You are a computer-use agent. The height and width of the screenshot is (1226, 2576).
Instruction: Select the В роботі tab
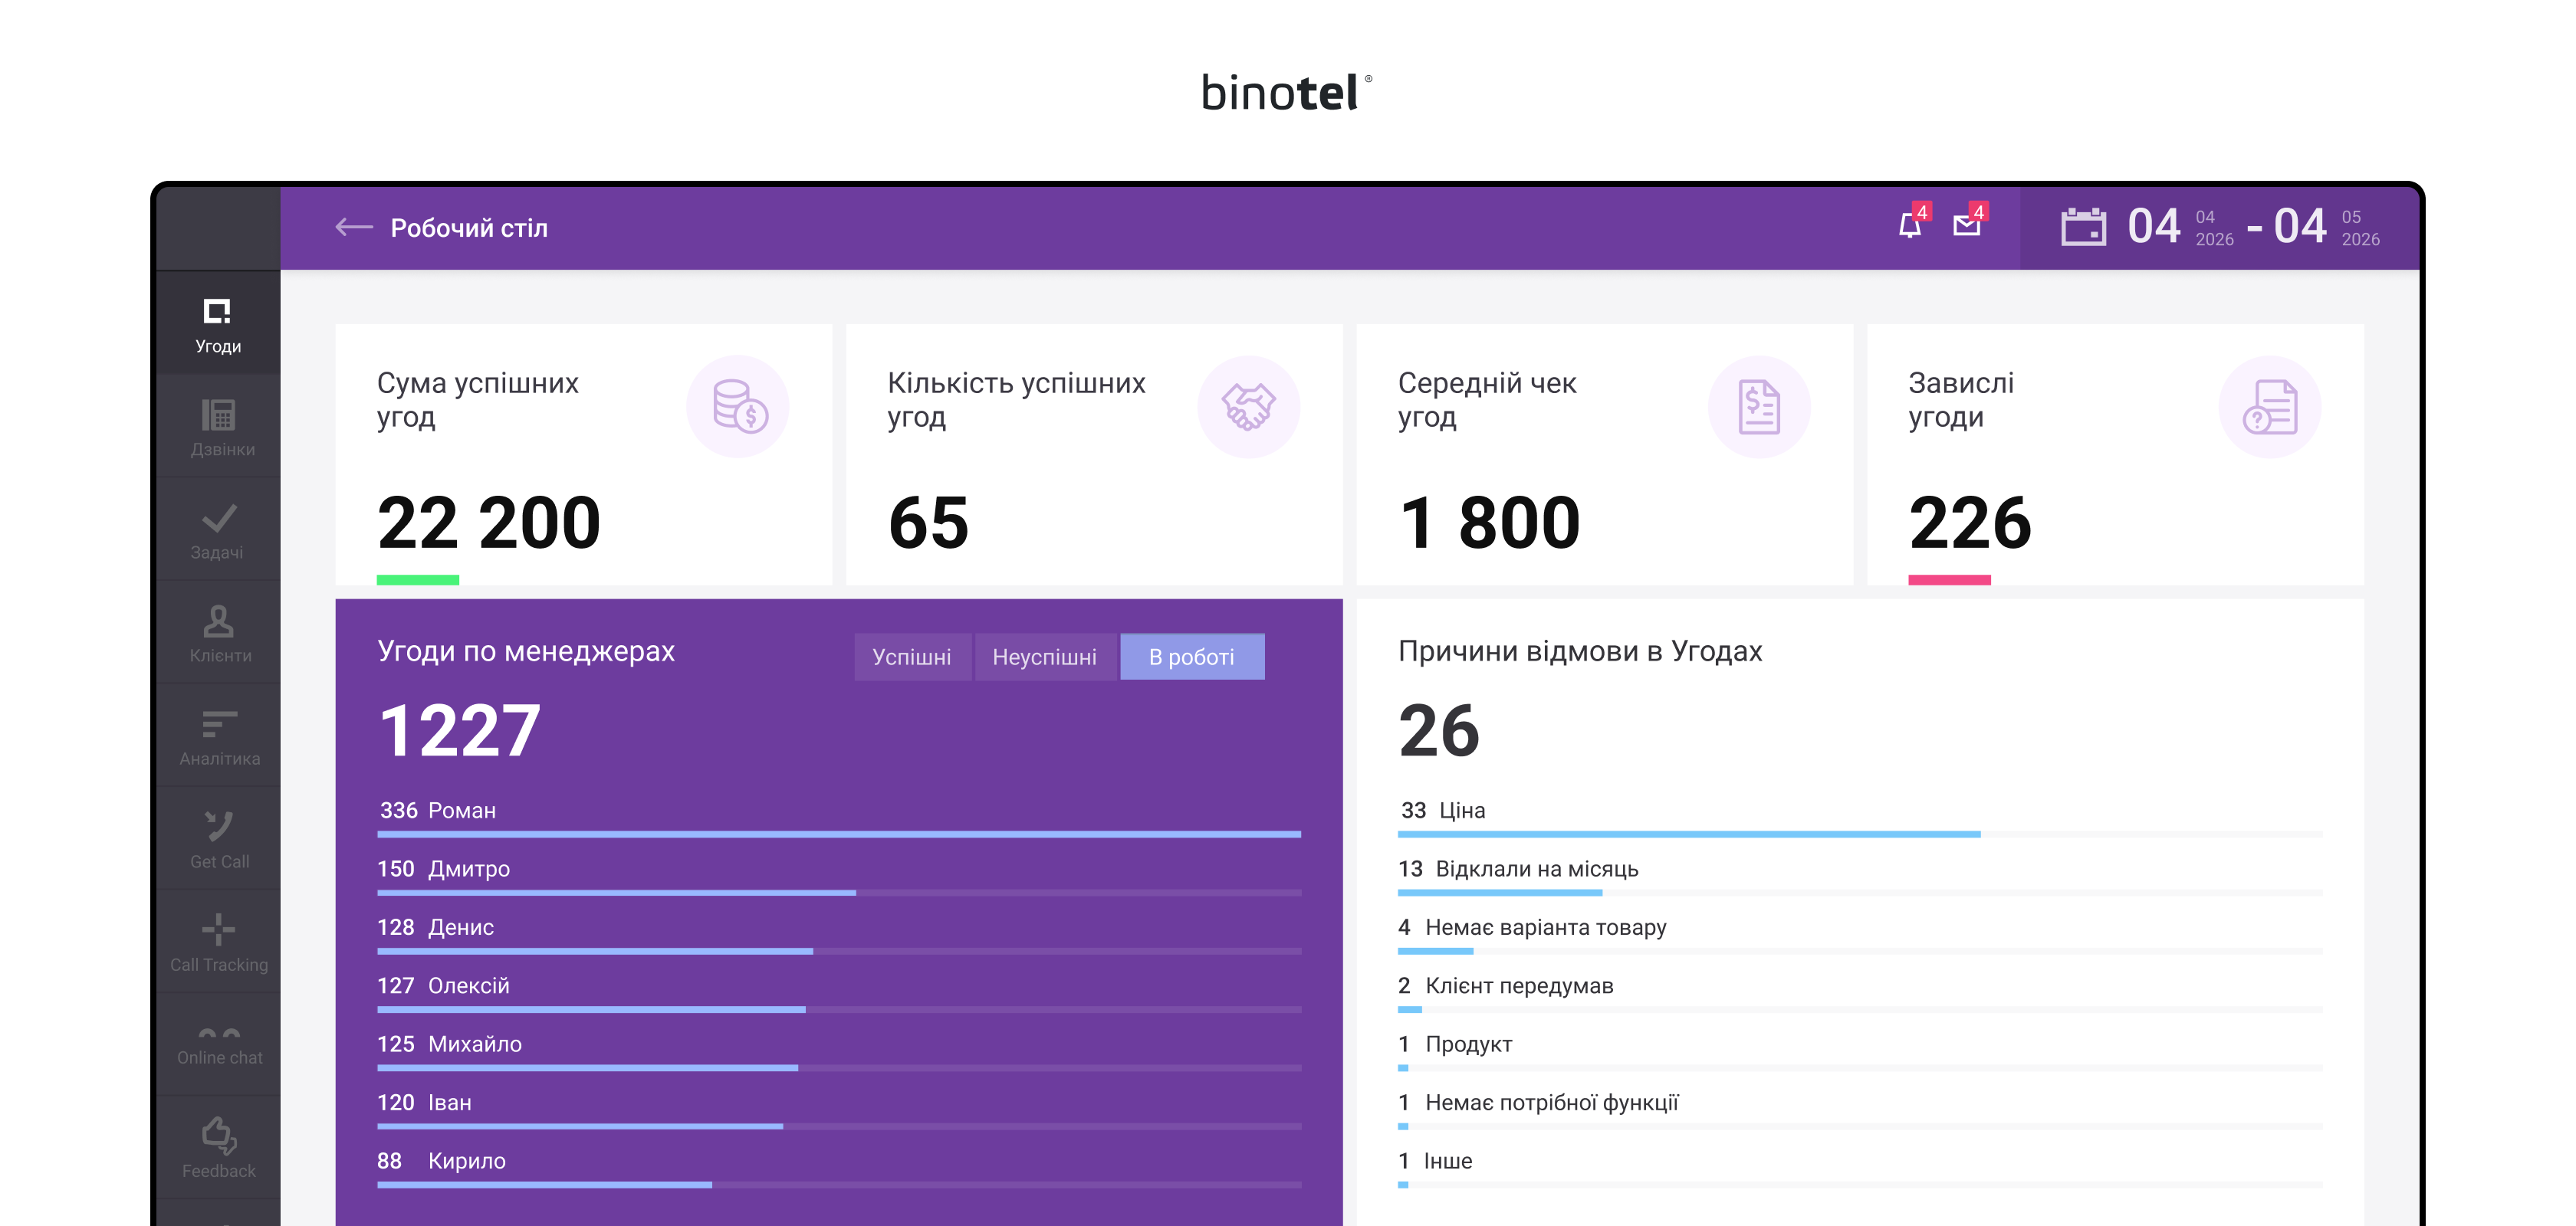pos(1192,657)
